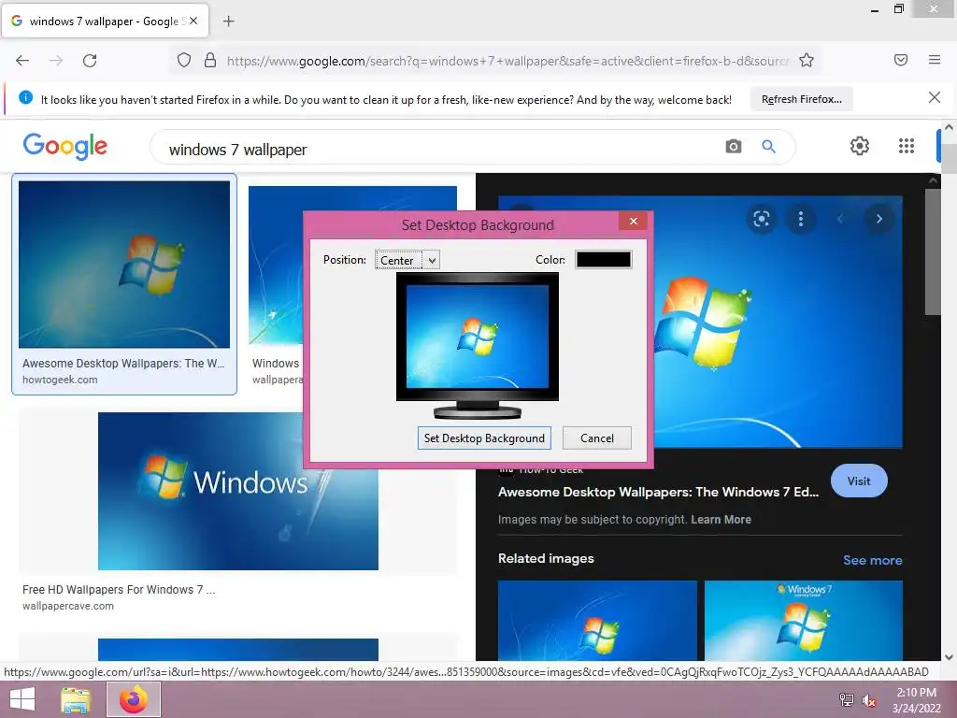The image size is (957, 718).
Task: Click the black Color swatch
Action: click(x=604, y=260)
